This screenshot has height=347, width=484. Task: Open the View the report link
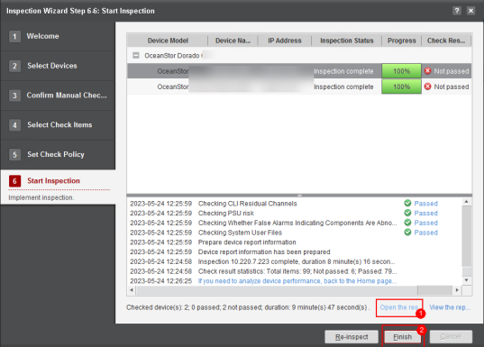(x=450, y=307)
